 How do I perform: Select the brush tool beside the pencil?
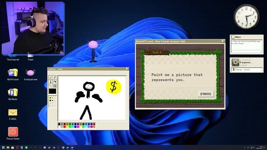tap(55, 77)
